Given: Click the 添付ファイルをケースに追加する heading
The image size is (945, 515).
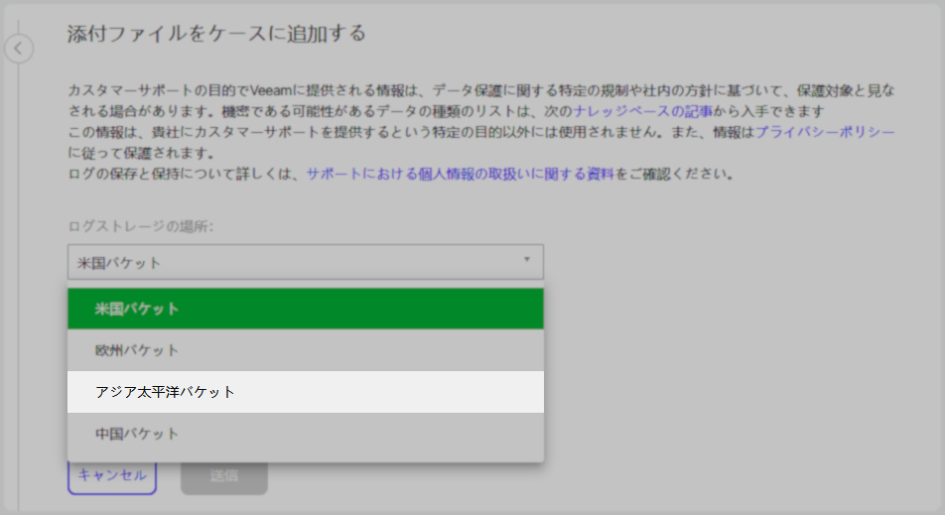Looking at the screenshot, I should 216,35.
